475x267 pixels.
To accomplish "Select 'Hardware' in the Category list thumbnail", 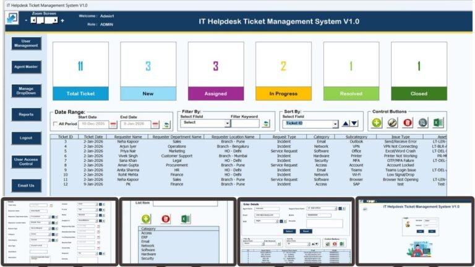I will pos(148,254).
